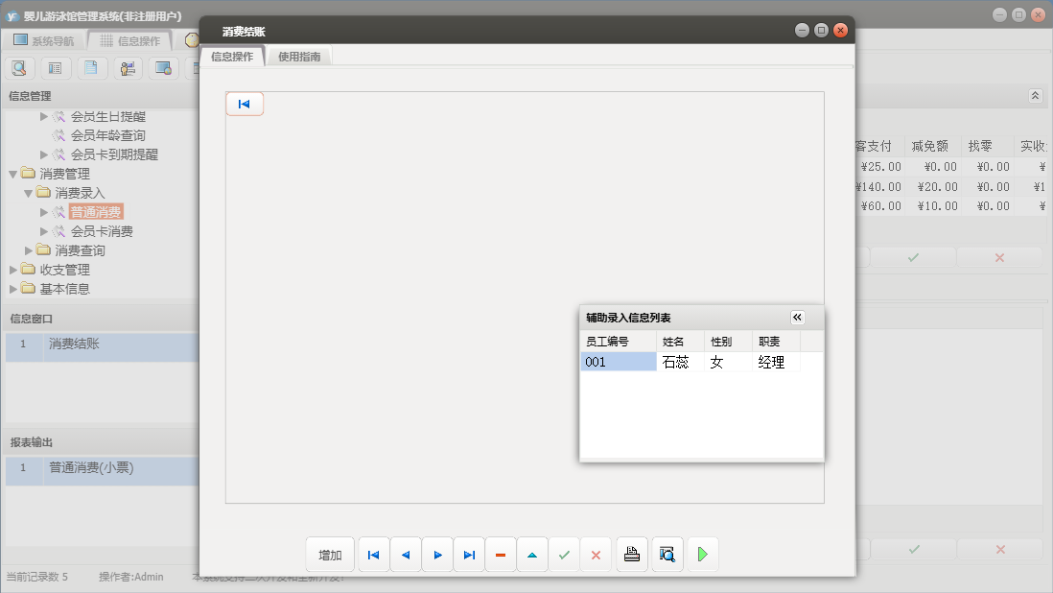Collapse the 消费管理 tree folder
The height and width of the screenshot is (593, 1053).
pyautogui.click(x=13, y=174)
